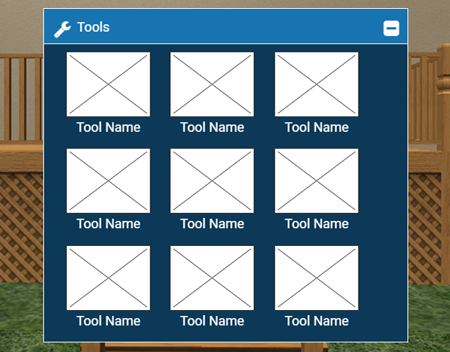Click the Tools panel title text

point(94,27)
